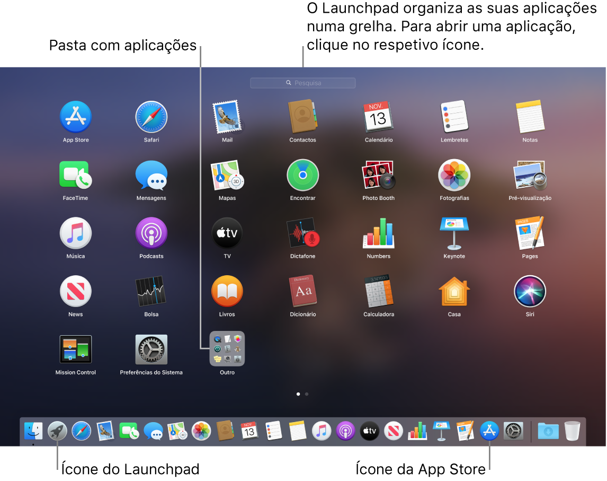The width and height of the screenshot is (607, 481).
Task: Launch the Mail application
Action: tap(227, 117)
